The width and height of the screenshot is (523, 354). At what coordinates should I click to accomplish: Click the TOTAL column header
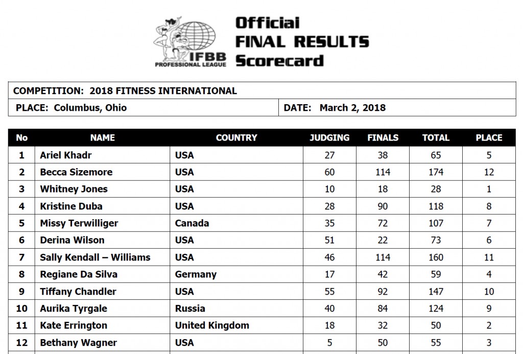(436, 137)
